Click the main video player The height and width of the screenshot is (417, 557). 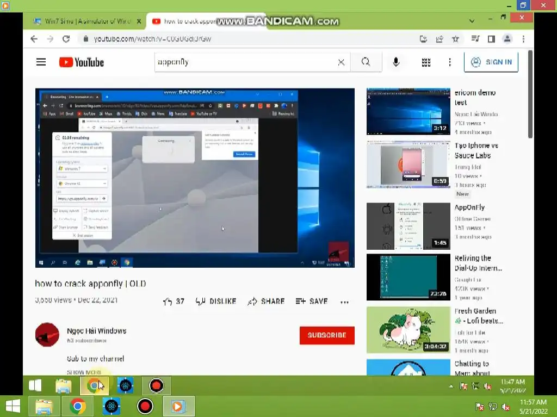click(195, 178)
